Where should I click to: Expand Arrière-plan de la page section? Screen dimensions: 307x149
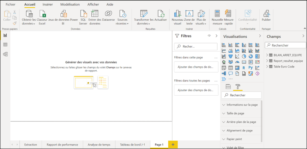click(240, 122)
